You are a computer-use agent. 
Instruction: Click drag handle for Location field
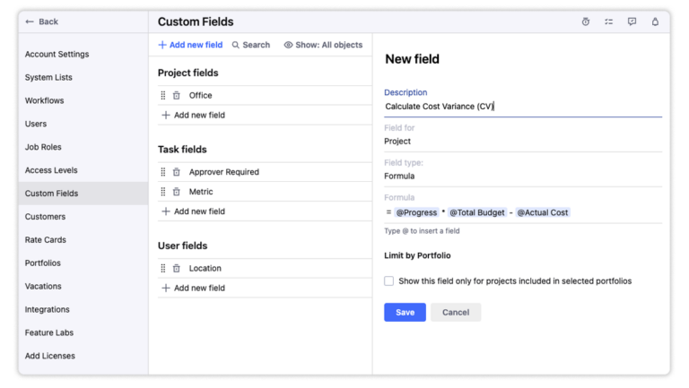163,268
